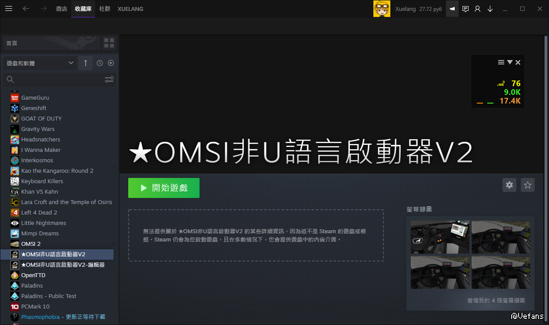549x325 pixels.
Task: Open game settings gear icon
Action: (x=509, y=185)
